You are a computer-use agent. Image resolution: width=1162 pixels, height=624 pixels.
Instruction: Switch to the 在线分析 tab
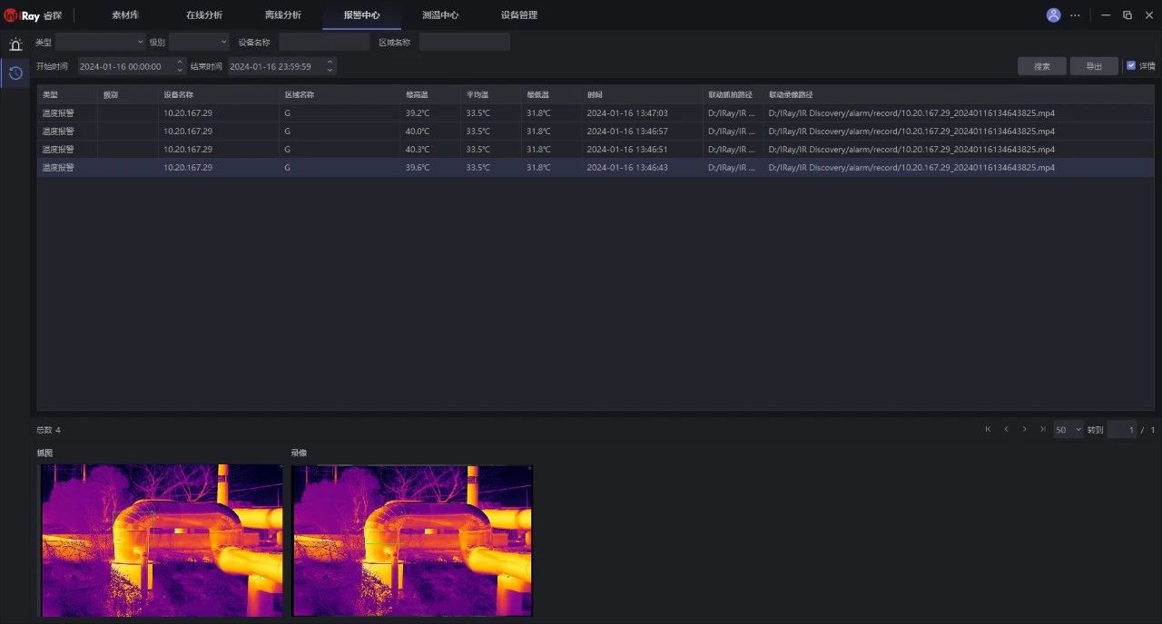click(204, 15)
